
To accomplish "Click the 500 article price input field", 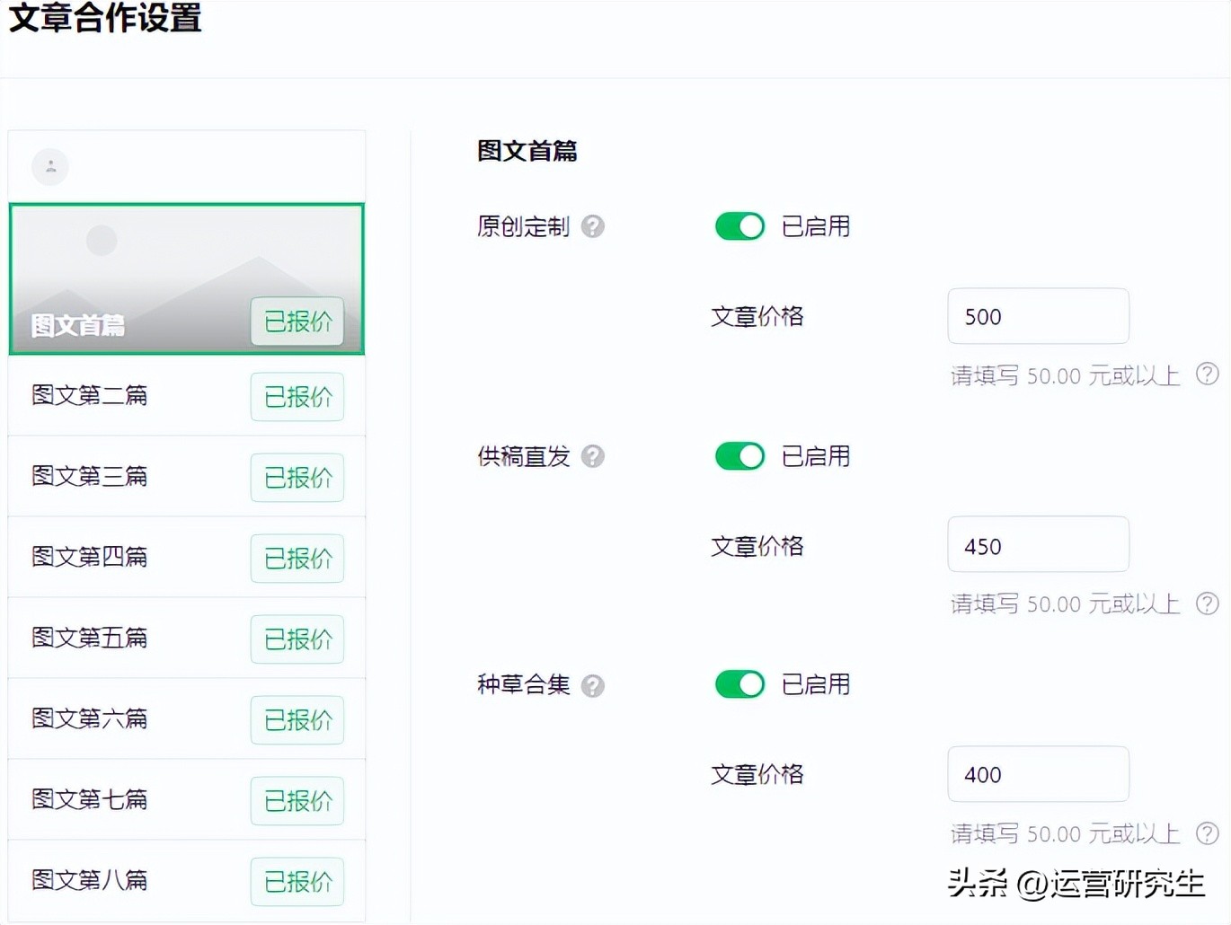I will click(x=1038, y=316).
